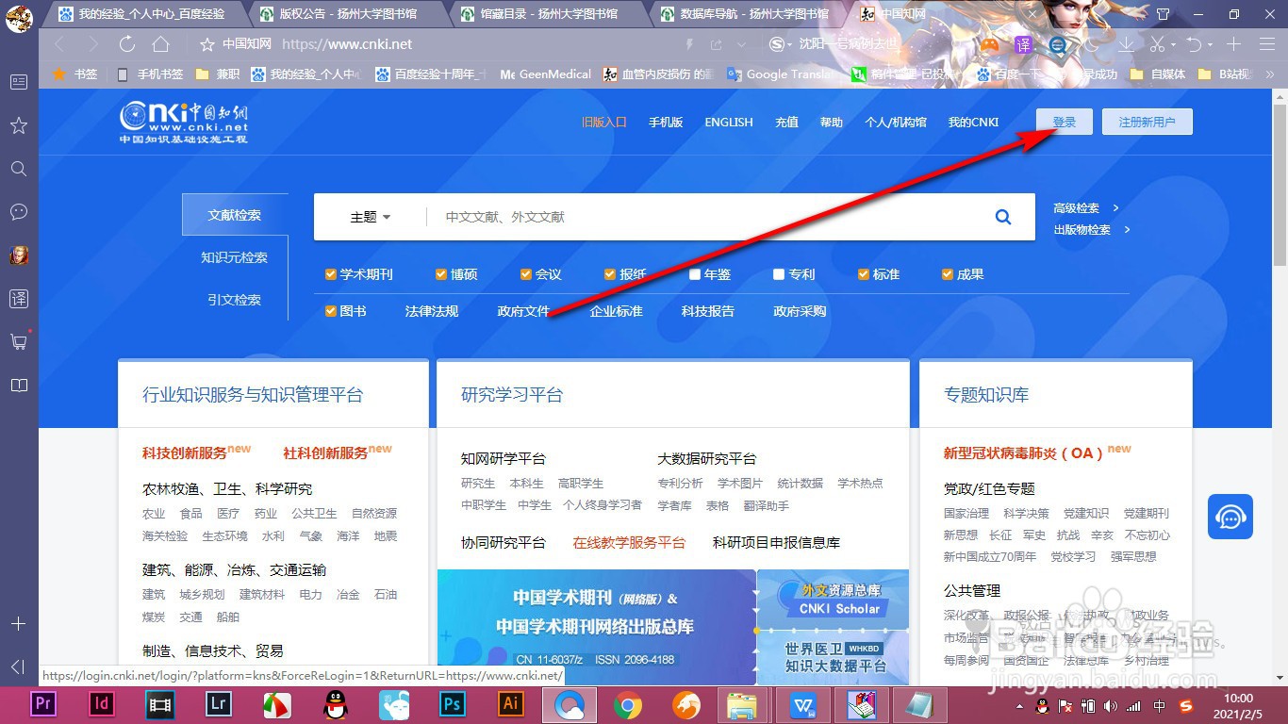Click the browser reload icon
Viewport: 1288px width, 724px height.
[127, 44]
